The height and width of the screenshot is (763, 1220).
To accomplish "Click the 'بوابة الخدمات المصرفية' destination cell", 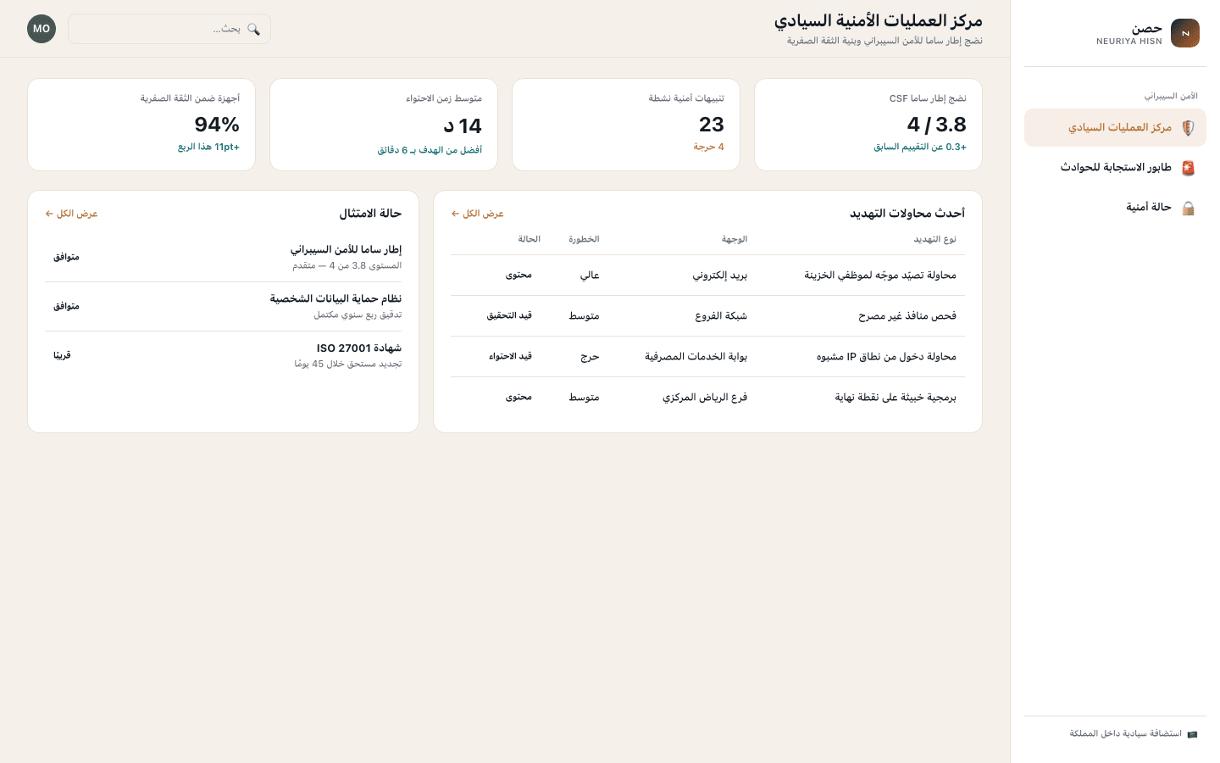I will 696,357.
